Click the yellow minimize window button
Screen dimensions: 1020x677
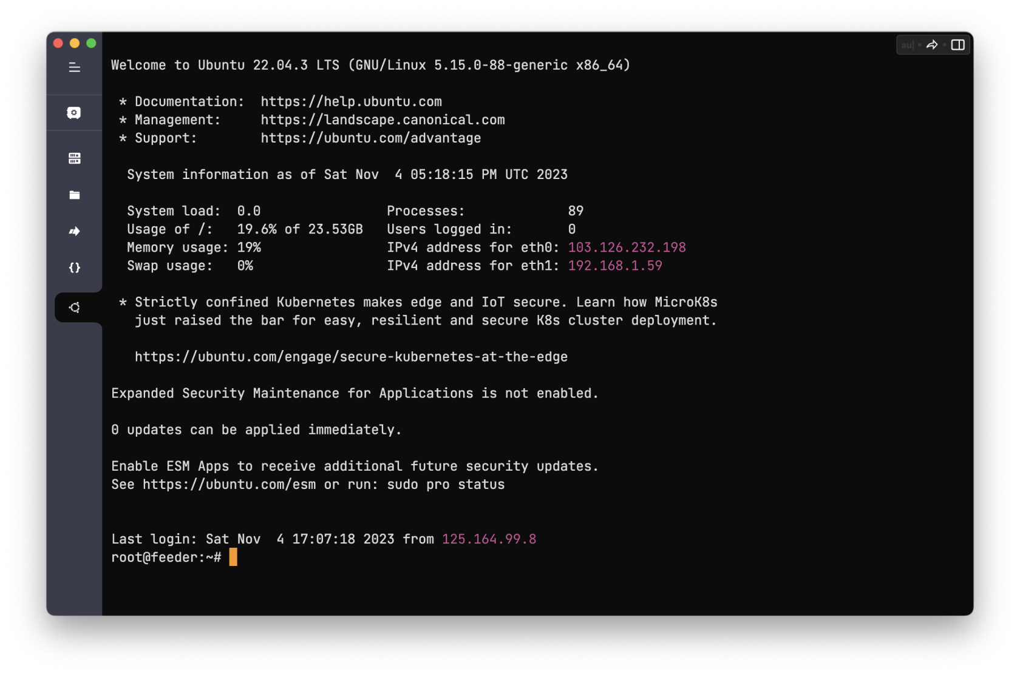75,43
